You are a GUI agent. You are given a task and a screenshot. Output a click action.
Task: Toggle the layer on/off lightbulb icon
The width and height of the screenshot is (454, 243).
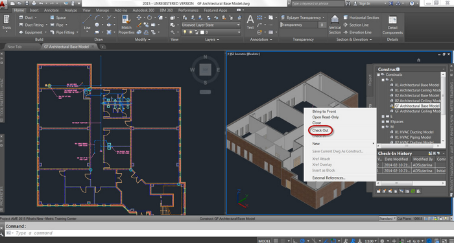(x=185, y=32)
